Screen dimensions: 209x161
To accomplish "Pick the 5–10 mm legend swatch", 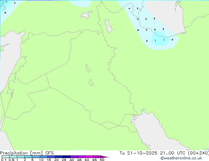I will tap(36, 157).
